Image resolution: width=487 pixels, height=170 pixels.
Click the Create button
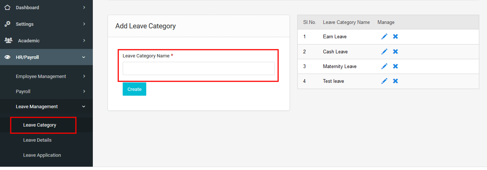click(x=134, y=89)
